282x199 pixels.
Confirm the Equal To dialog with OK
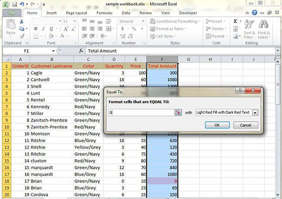[x=217, y=125]
